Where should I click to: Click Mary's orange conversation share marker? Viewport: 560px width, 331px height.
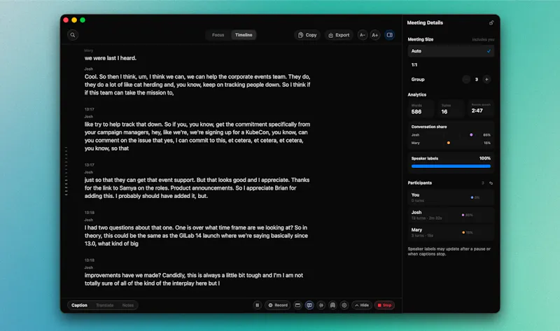tap(449, 143)
